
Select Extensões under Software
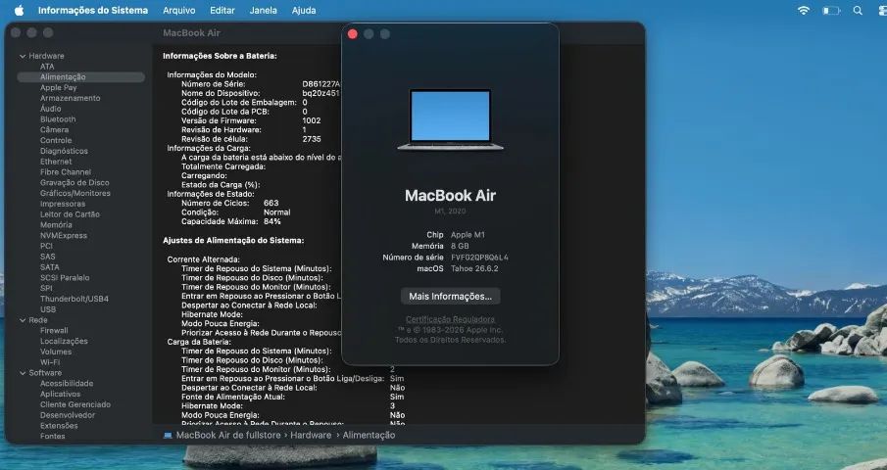pos(59,425)
